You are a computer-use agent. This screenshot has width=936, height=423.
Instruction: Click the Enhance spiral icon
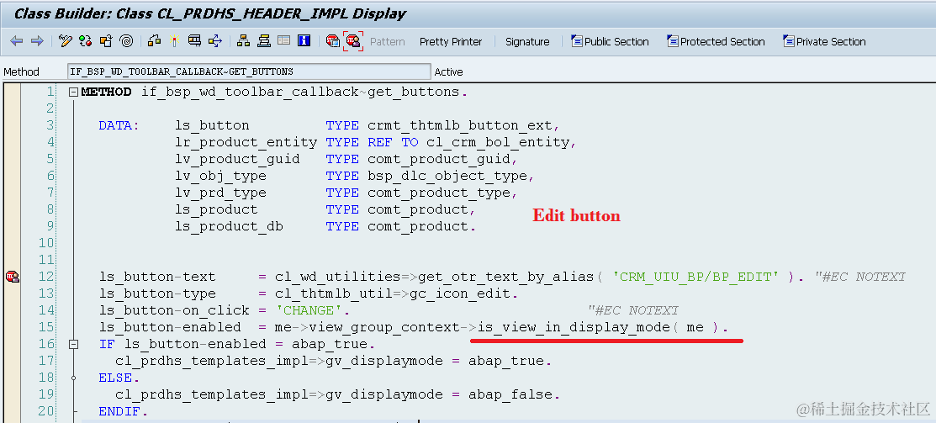coord(126,41)
